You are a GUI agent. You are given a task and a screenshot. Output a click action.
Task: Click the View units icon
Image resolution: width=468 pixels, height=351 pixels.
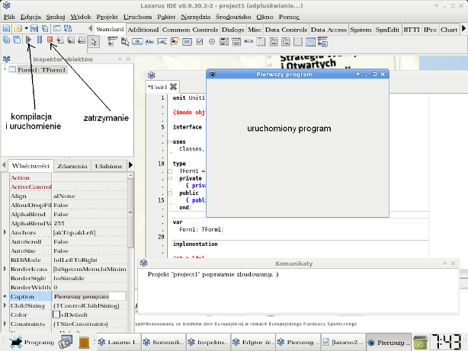point(6,40)
